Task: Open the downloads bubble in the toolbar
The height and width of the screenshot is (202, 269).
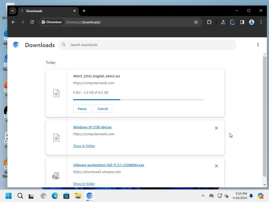Action: pyautogui.click(x=233, y=22)
